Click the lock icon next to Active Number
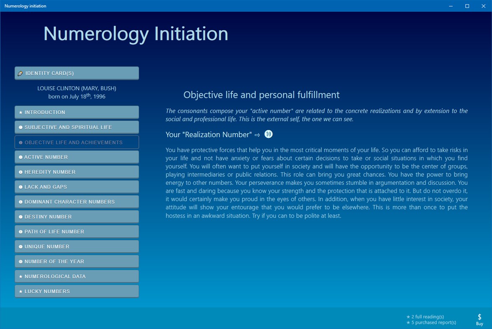This screenshot has height=329, width=492. (20, 157)
